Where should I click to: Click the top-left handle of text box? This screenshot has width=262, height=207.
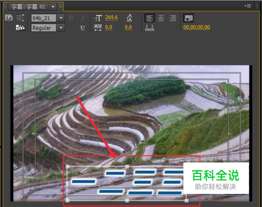(x=68, y=167)
